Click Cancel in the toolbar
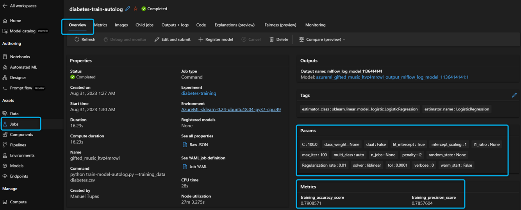 click(251, 39)
